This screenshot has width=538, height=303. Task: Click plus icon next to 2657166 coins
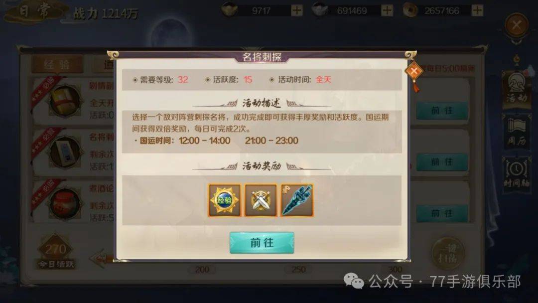click(x=477, y=10)
